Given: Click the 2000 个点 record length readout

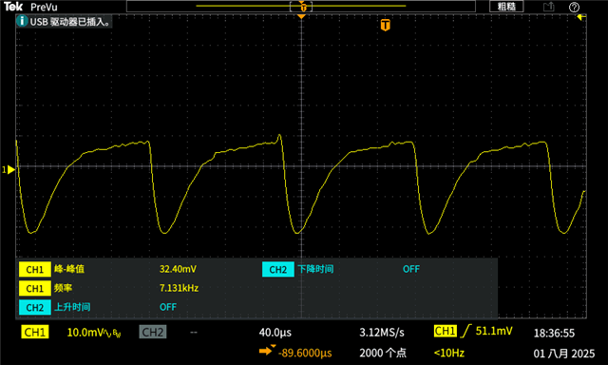Looking at the screenshot, I should [383, 353].
